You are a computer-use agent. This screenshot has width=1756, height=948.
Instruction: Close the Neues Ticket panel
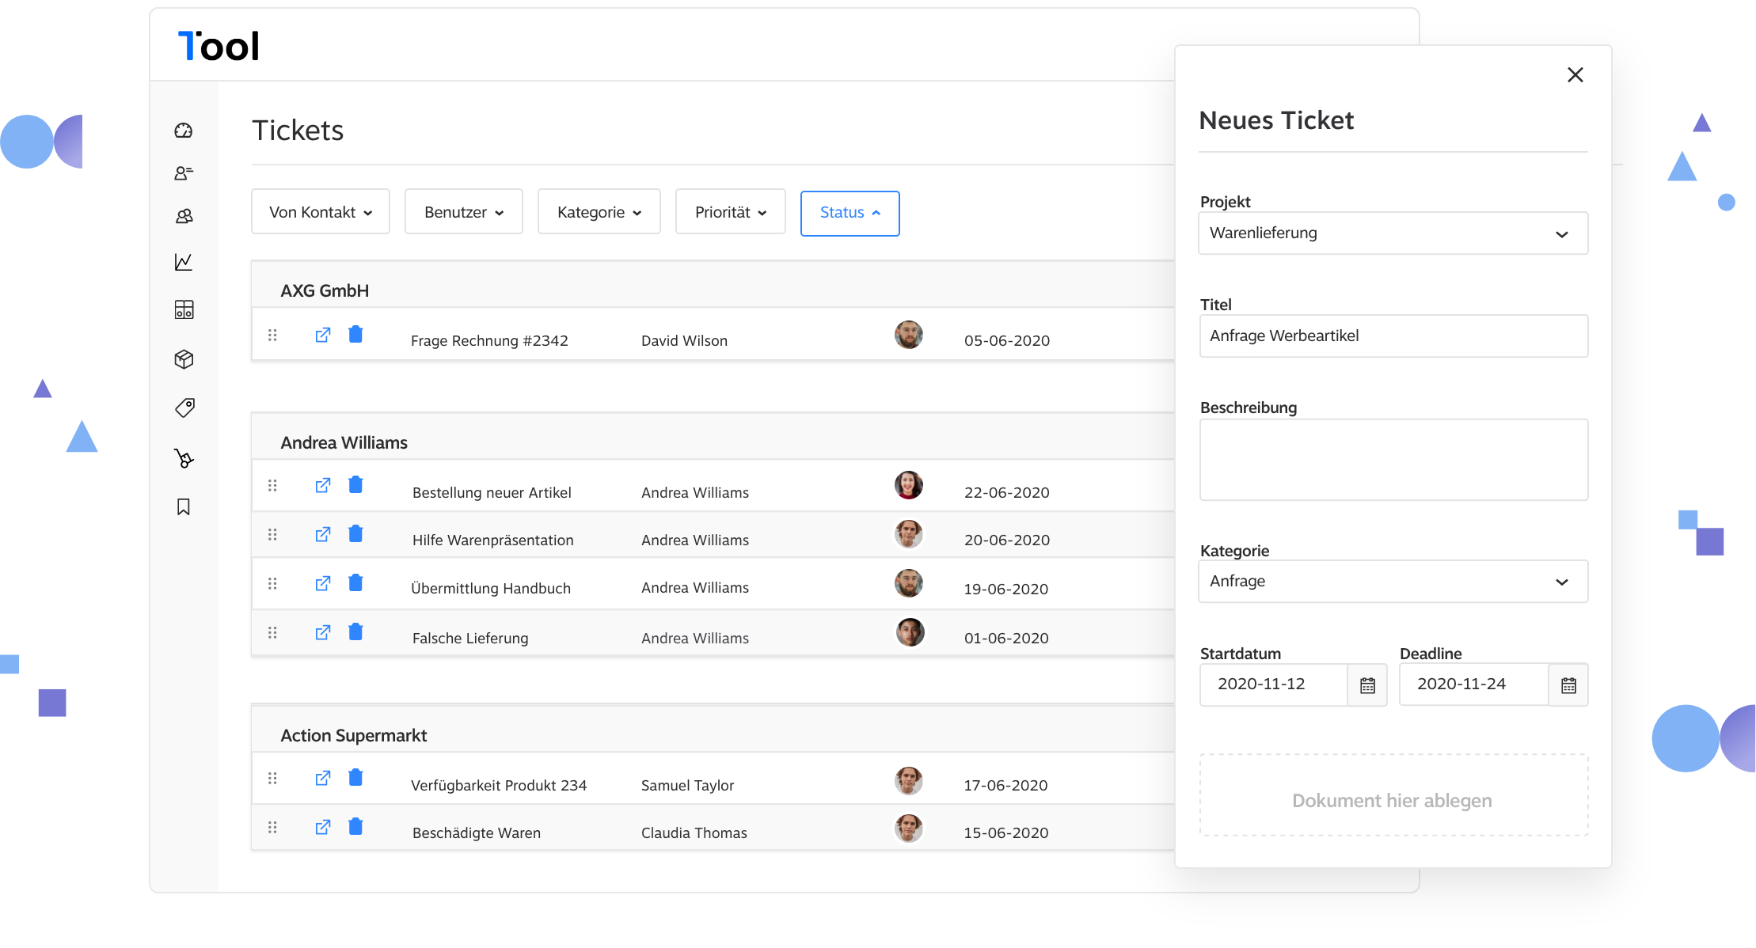[1575, 75]
